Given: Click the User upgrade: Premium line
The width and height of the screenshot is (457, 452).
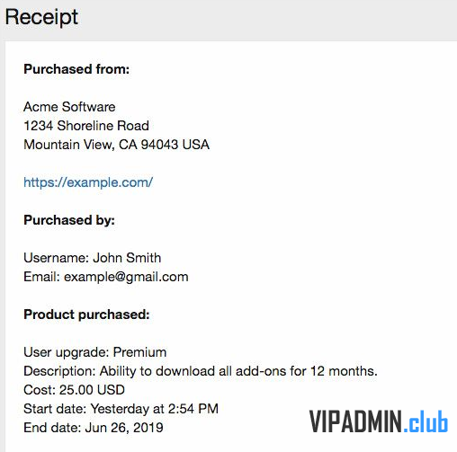Looking at the screenshot, I should click(x=95, y=352).
